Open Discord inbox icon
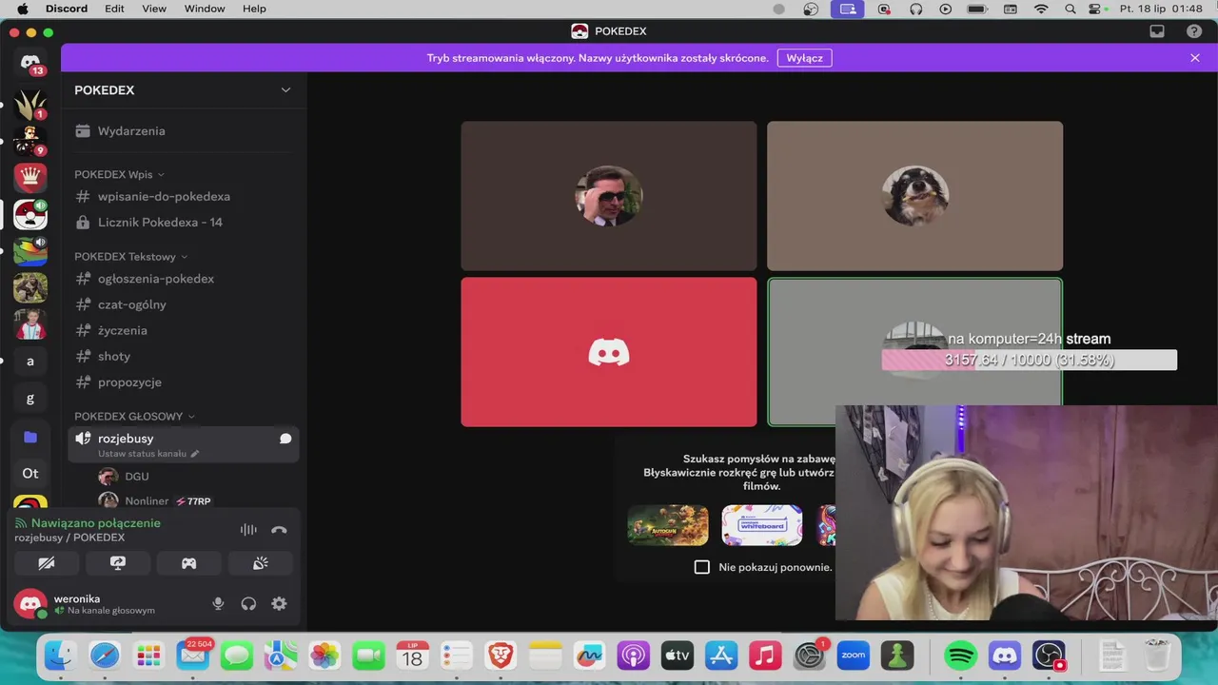1218x685 pixels. 1157,31
